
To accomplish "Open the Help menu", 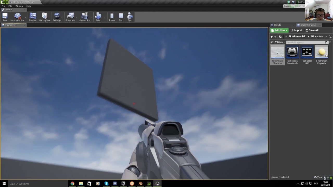I will coord(28,6).
